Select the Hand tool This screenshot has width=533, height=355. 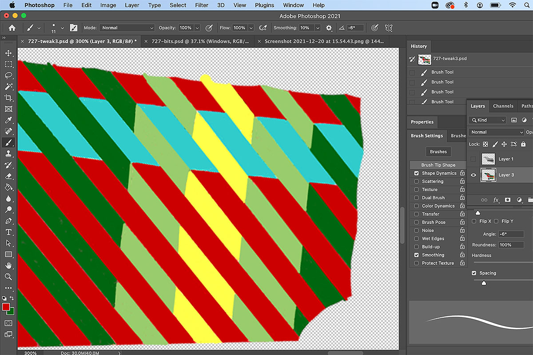(8, 265)
